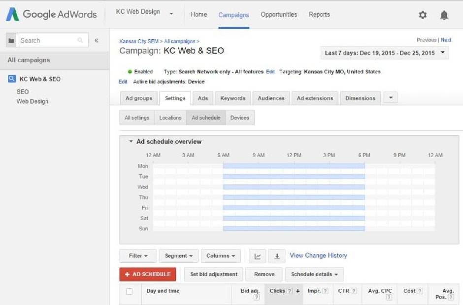Open the Segment dropdown

179,256
